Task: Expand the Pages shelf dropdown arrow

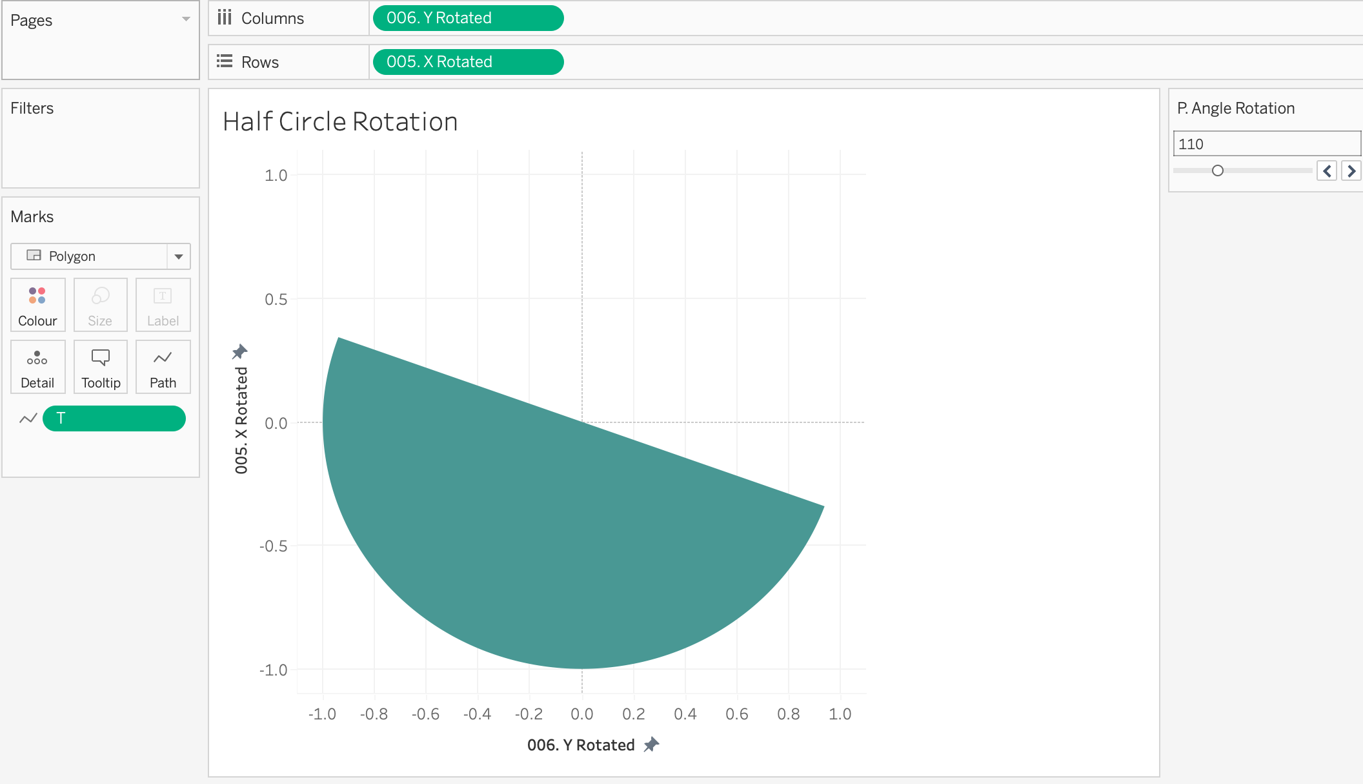Action: click(186, 19)
